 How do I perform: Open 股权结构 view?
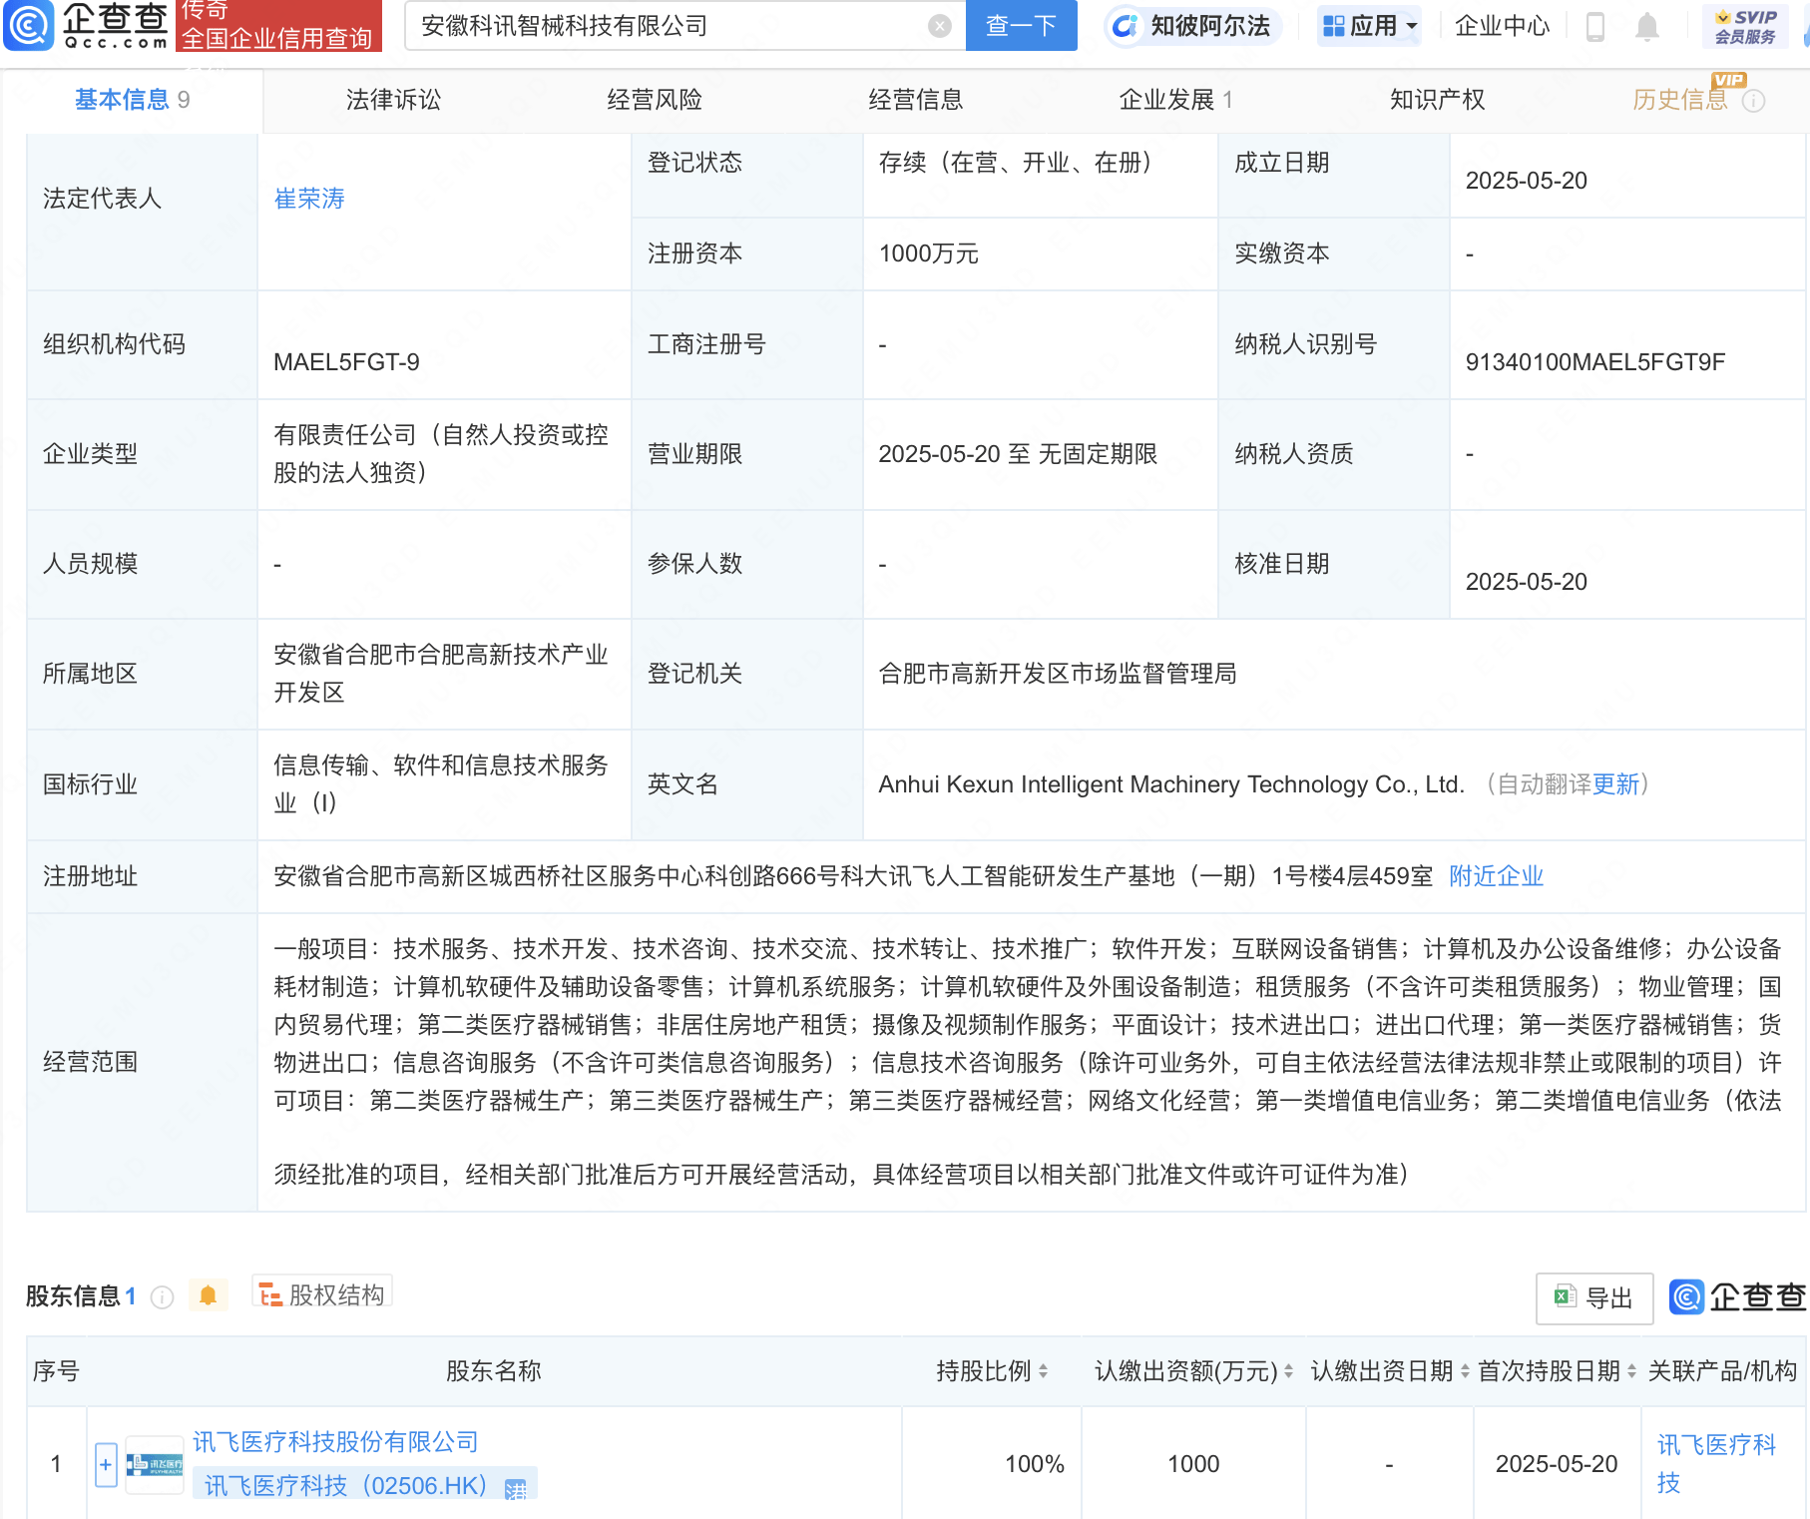(x=322, y=1294)
